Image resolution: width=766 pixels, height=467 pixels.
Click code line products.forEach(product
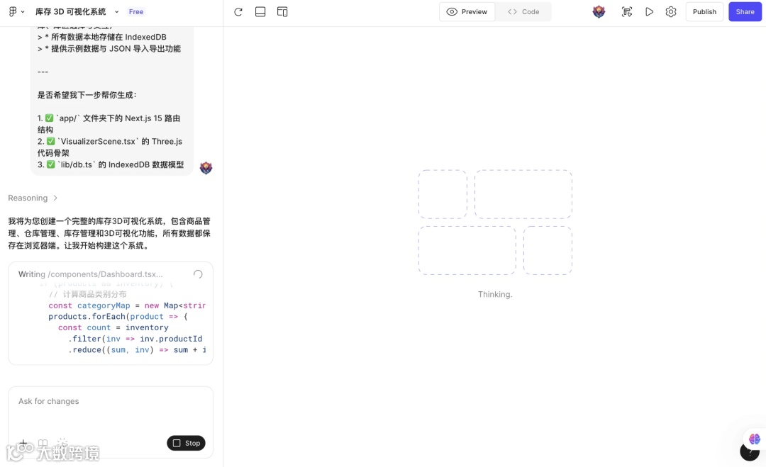click(x=118, y=316)
